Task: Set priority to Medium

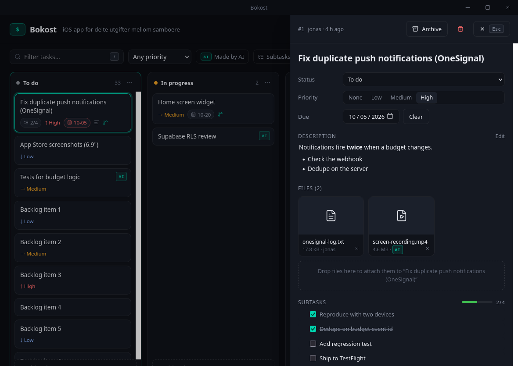Action: pos(401,98)
